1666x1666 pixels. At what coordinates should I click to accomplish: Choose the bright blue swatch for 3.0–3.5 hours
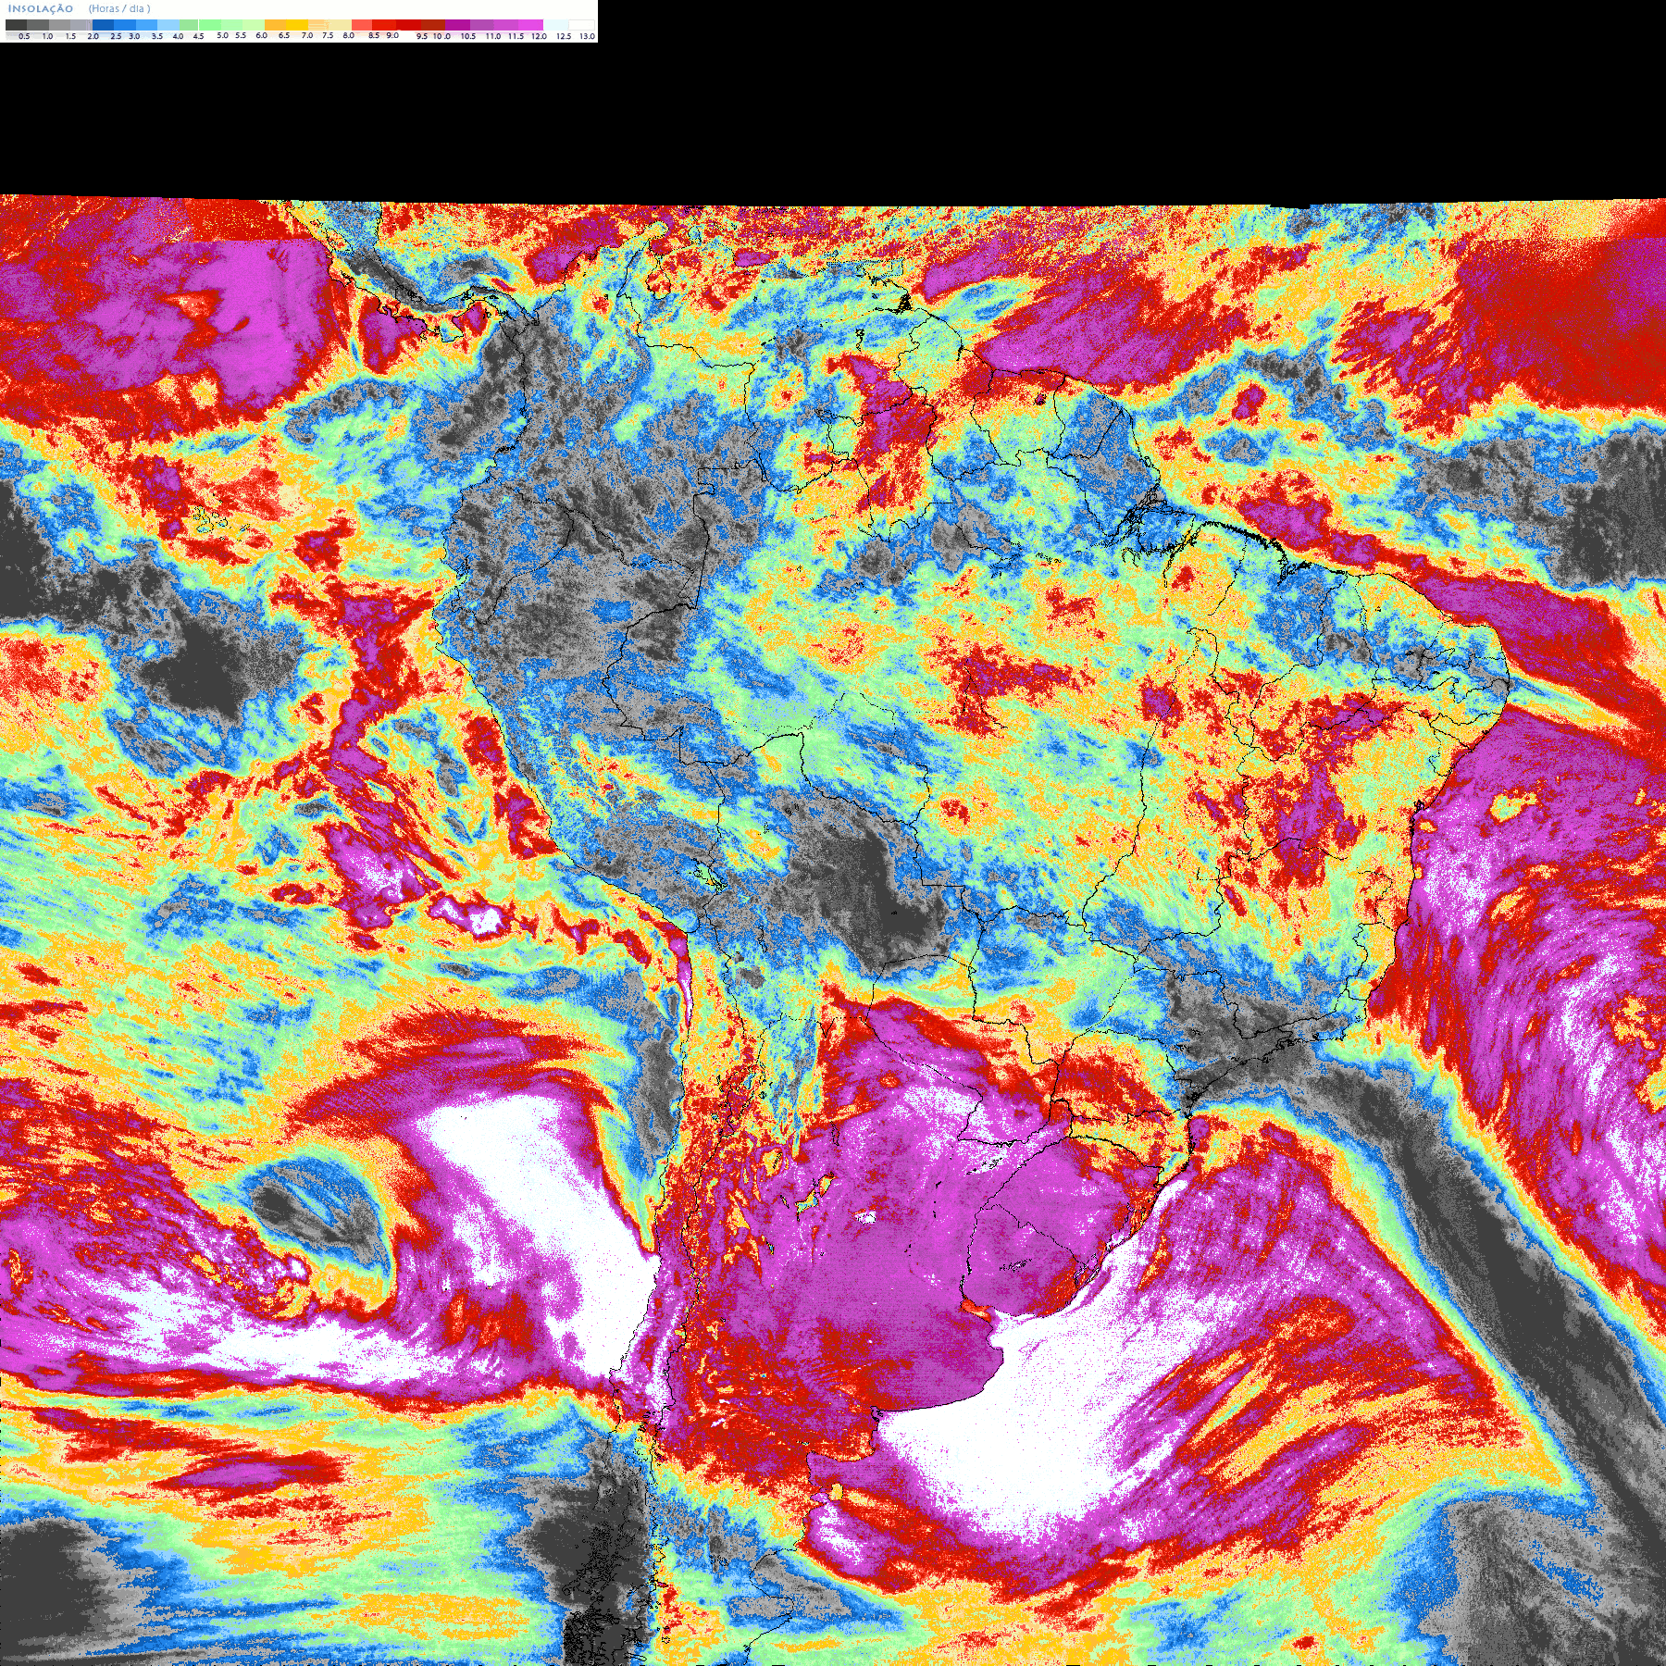(146, 25)
